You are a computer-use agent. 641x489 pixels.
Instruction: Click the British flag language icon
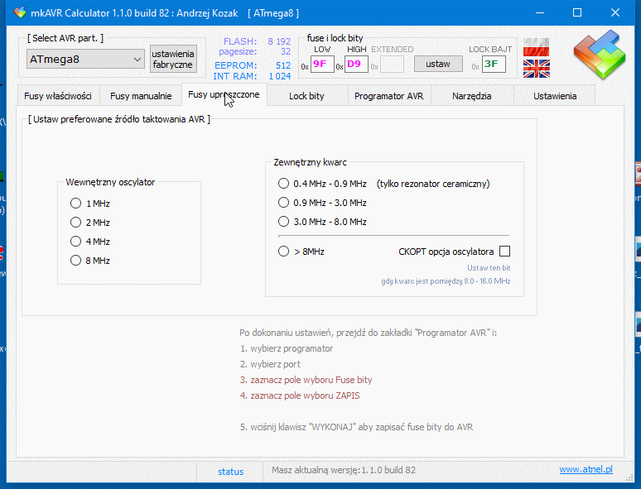tap(537, 67)
